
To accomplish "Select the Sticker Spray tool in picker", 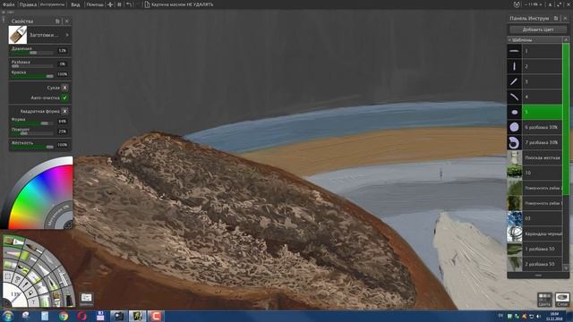I will click(44, 301).
